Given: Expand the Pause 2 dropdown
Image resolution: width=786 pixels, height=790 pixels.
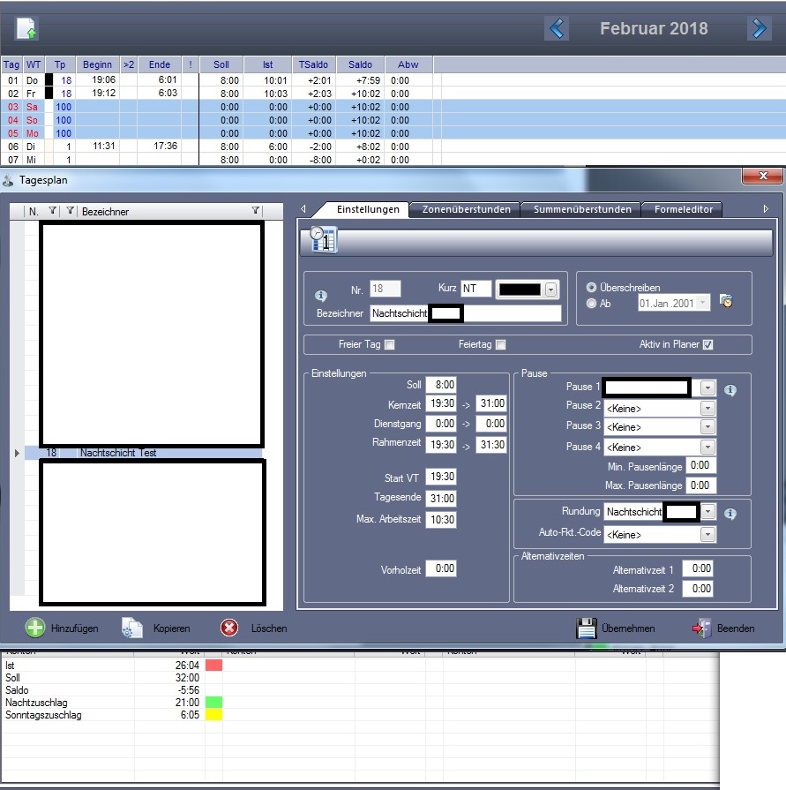Looking at the screenshot, I should pyautogui.click(x=707, y=408).
